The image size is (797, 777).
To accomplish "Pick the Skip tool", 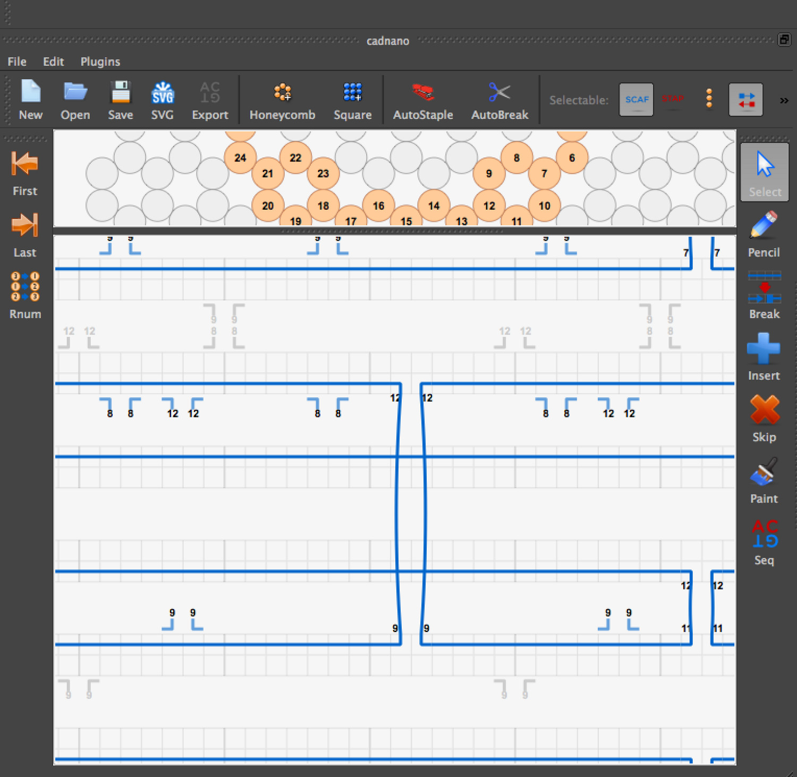I will [x=764, y=418].
